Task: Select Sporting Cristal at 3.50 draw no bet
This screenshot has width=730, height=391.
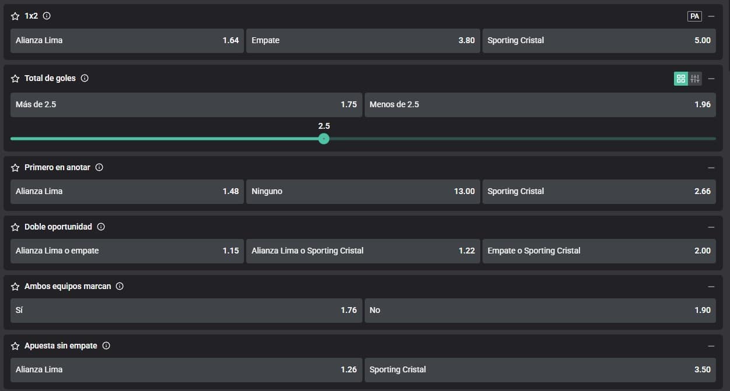Action: point(540,370)
